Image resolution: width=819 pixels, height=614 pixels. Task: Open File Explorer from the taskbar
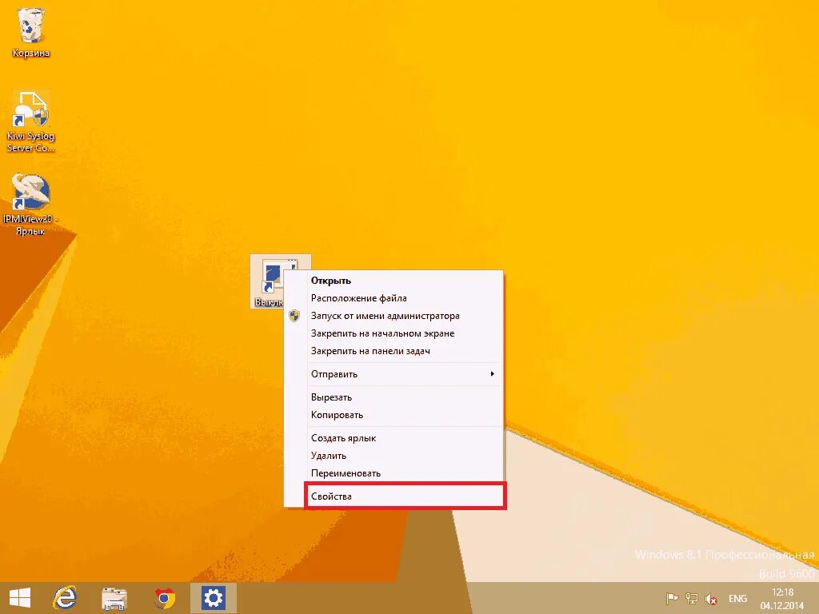pyautogui.click(x=114, y=598)
